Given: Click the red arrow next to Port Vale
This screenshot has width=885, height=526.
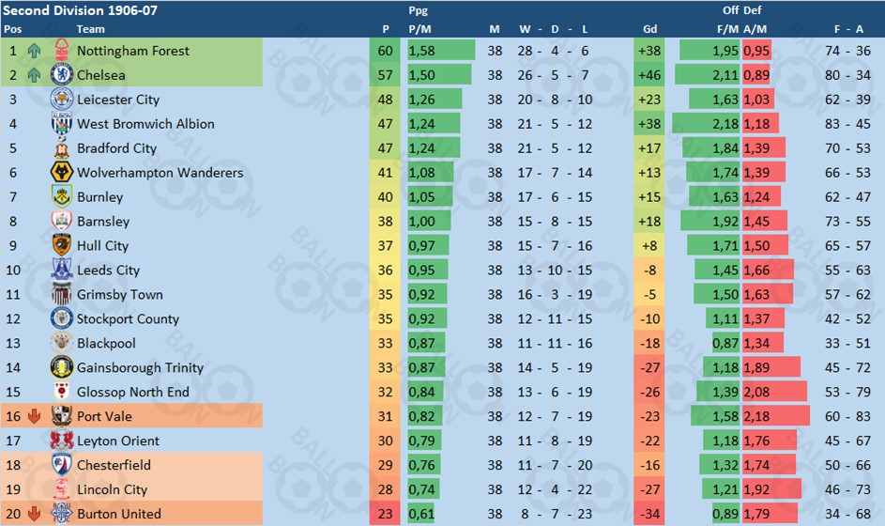Looking at the screenshot, I should tap(35, 416).
